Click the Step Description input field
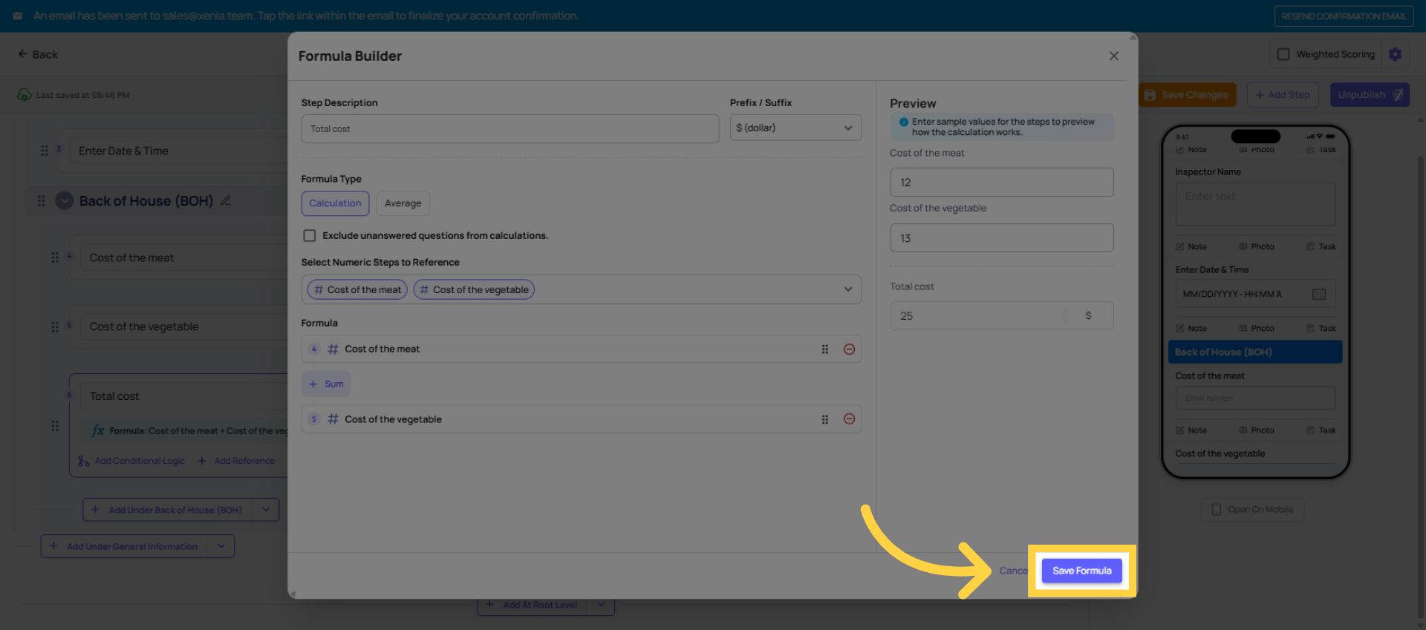 tap(509, 129)
